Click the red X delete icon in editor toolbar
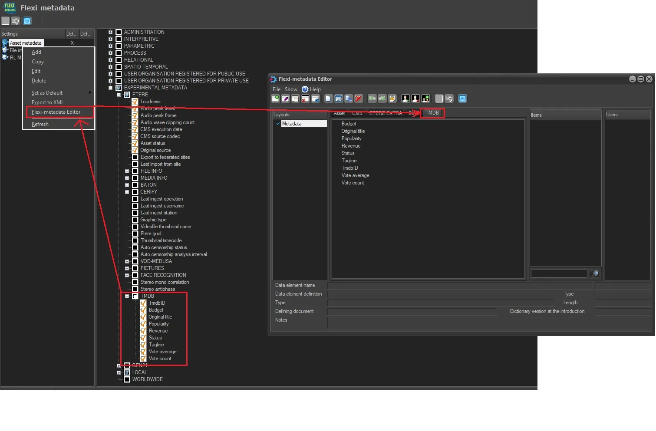This screenshot has width=656, height=431. [359, 99]
